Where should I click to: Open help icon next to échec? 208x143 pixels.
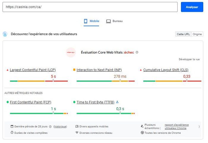(x=137, y=52)
